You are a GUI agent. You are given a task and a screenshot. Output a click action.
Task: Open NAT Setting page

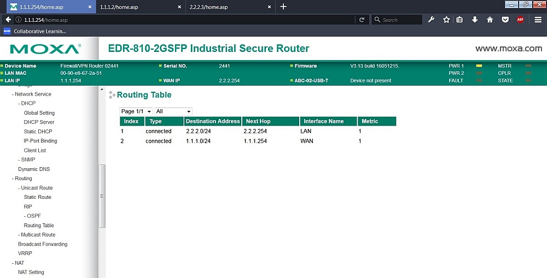point(31,273)
